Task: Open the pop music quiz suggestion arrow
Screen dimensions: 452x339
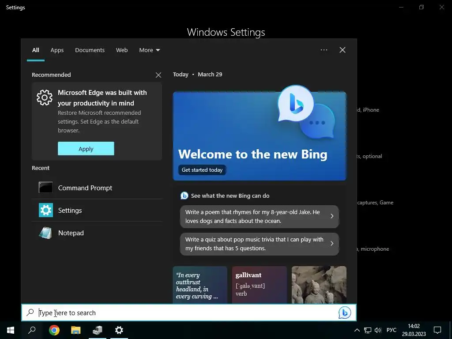Action: 332,244
